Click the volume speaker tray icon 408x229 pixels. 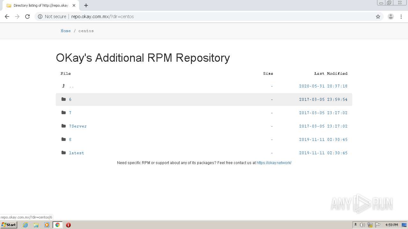pos(362,225)
